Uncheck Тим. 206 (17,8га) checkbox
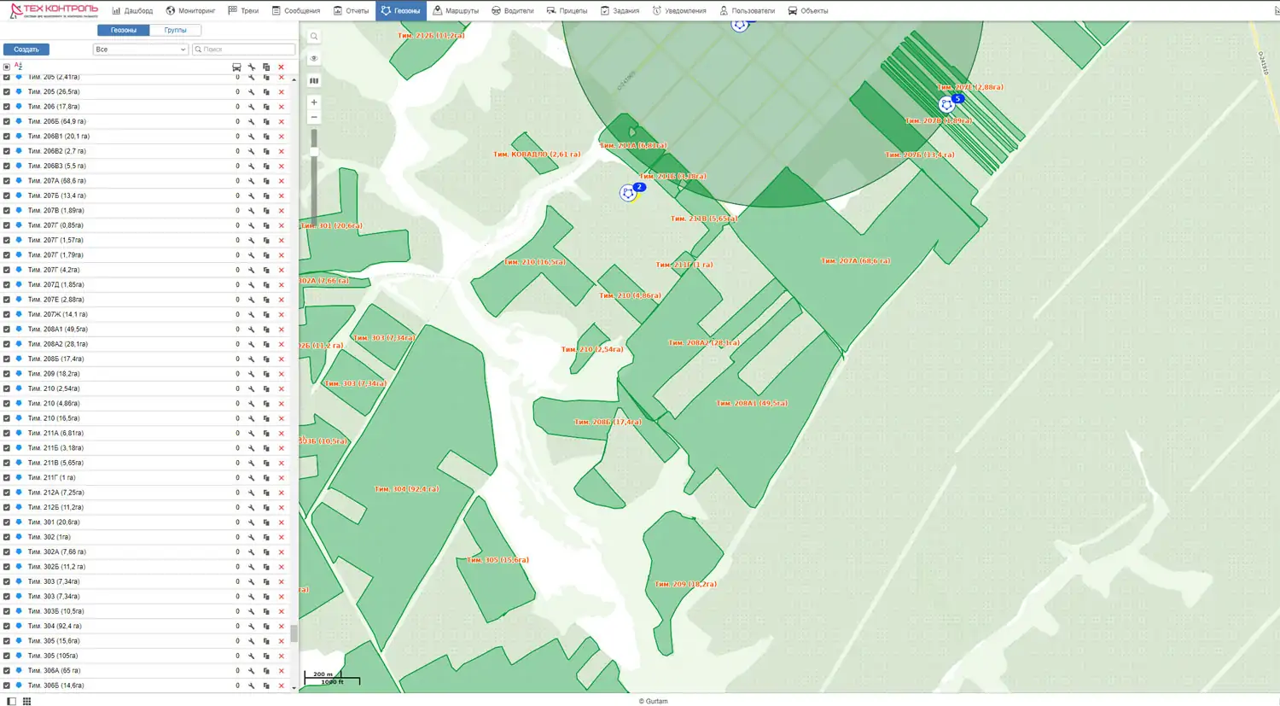 tap(7, 107)
